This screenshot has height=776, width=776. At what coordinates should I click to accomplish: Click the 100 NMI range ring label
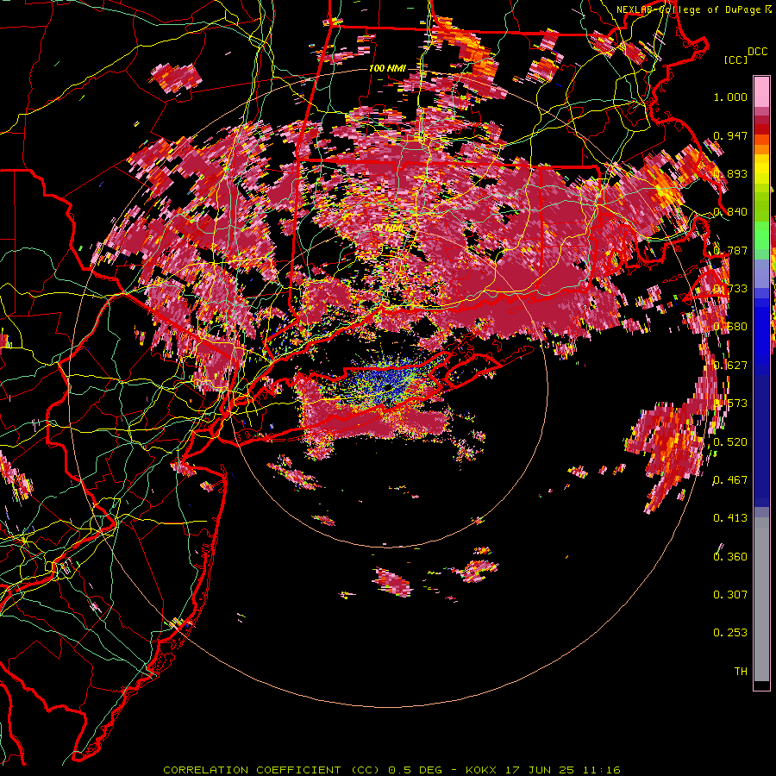pyautogui.click(x=387, y=68)
